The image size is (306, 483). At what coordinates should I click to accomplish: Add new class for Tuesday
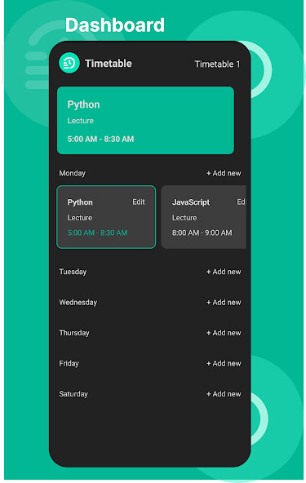pos(224,272)
